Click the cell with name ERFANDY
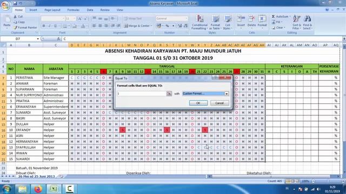Viewport: 346px width, 194px height. pyautogui.click(x=29, y=130)
